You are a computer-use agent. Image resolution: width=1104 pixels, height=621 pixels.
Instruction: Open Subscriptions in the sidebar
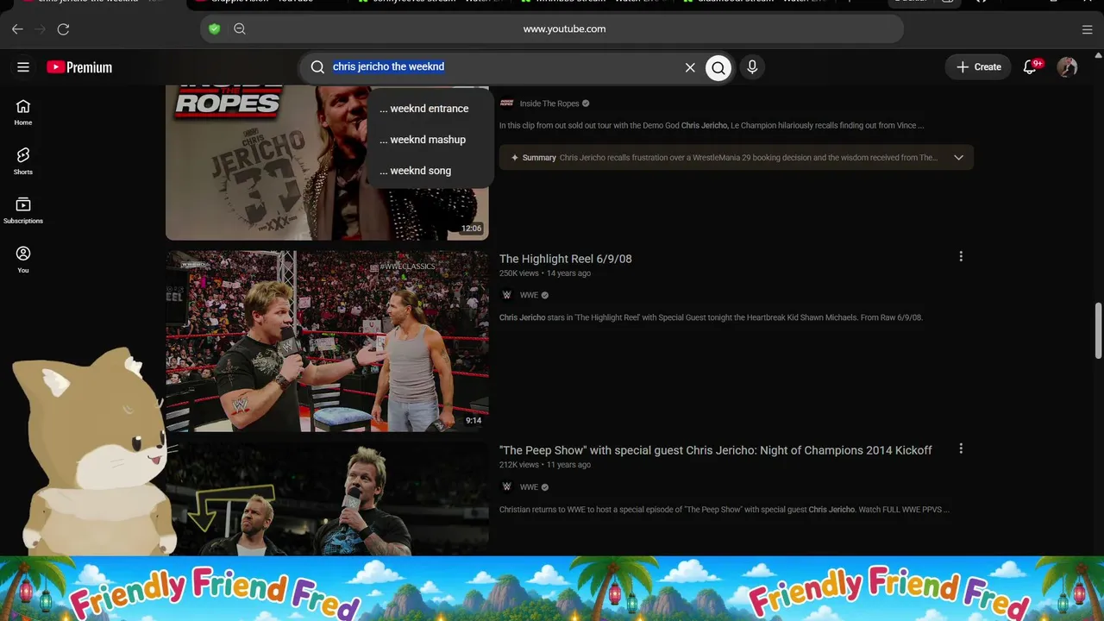[x=23, y=210]
